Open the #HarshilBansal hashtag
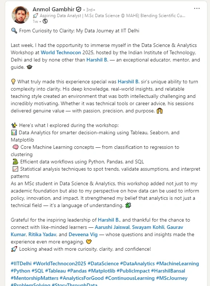Image resolution: width=210 pixels, height=286 pixels. click(x=168, y=271)
